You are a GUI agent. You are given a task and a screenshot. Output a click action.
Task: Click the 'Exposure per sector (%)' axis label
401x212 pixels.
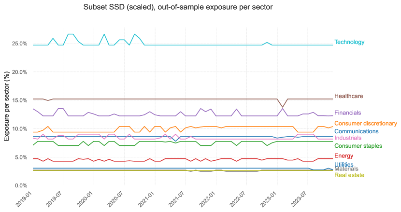[x=7, y=105]
